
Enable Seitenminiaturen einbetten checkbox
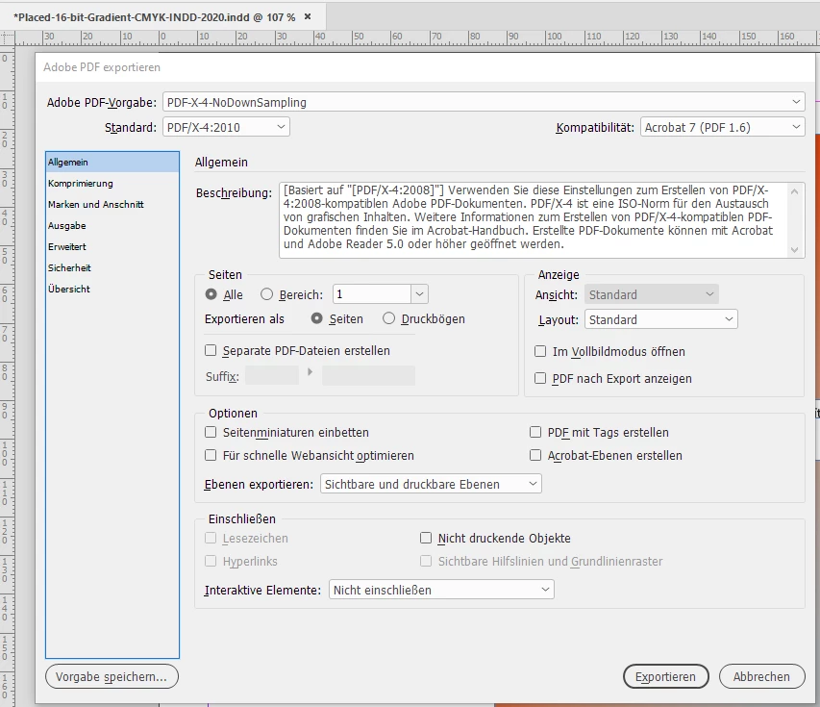coord(211,432)
